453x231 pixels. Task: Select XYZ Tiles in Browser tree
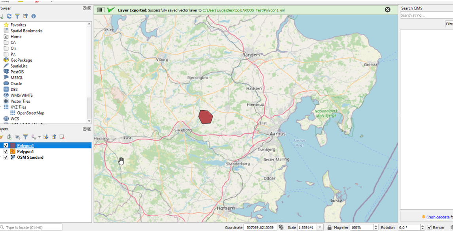[19, 107]
